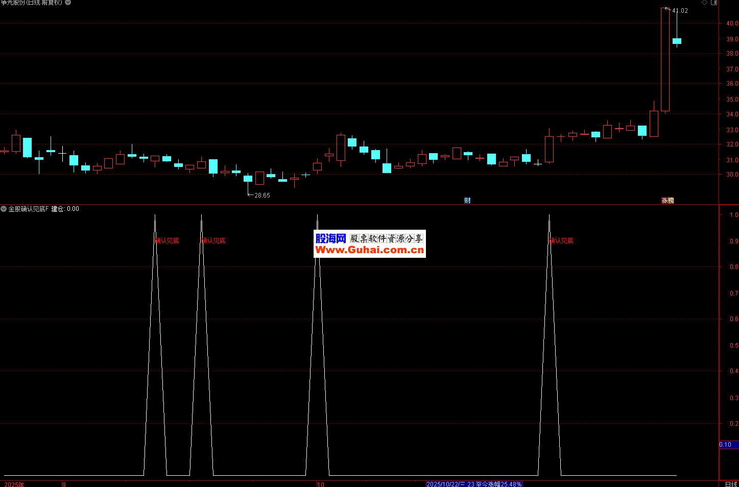Click the 股海网 logo text
This screenshot has width=739, height=487.
click(x=330, y=238)
